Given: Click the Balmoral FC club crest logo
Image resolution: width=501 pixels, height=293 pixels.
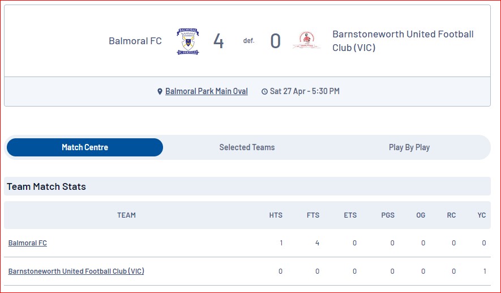Looking at the screenshot, I should tap(188, 41).
